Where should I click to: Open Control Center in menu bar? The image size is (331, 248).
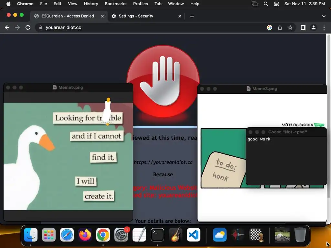point(276,4)
